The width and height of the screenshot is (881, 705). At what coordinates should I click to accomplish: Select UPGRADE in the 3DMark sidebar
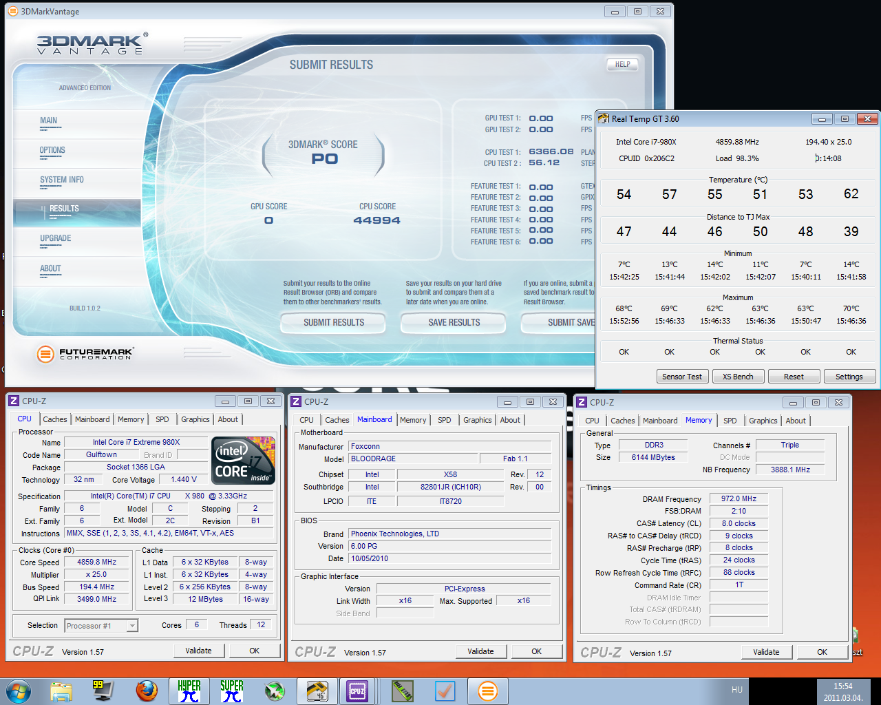click(x=56, y=238)
